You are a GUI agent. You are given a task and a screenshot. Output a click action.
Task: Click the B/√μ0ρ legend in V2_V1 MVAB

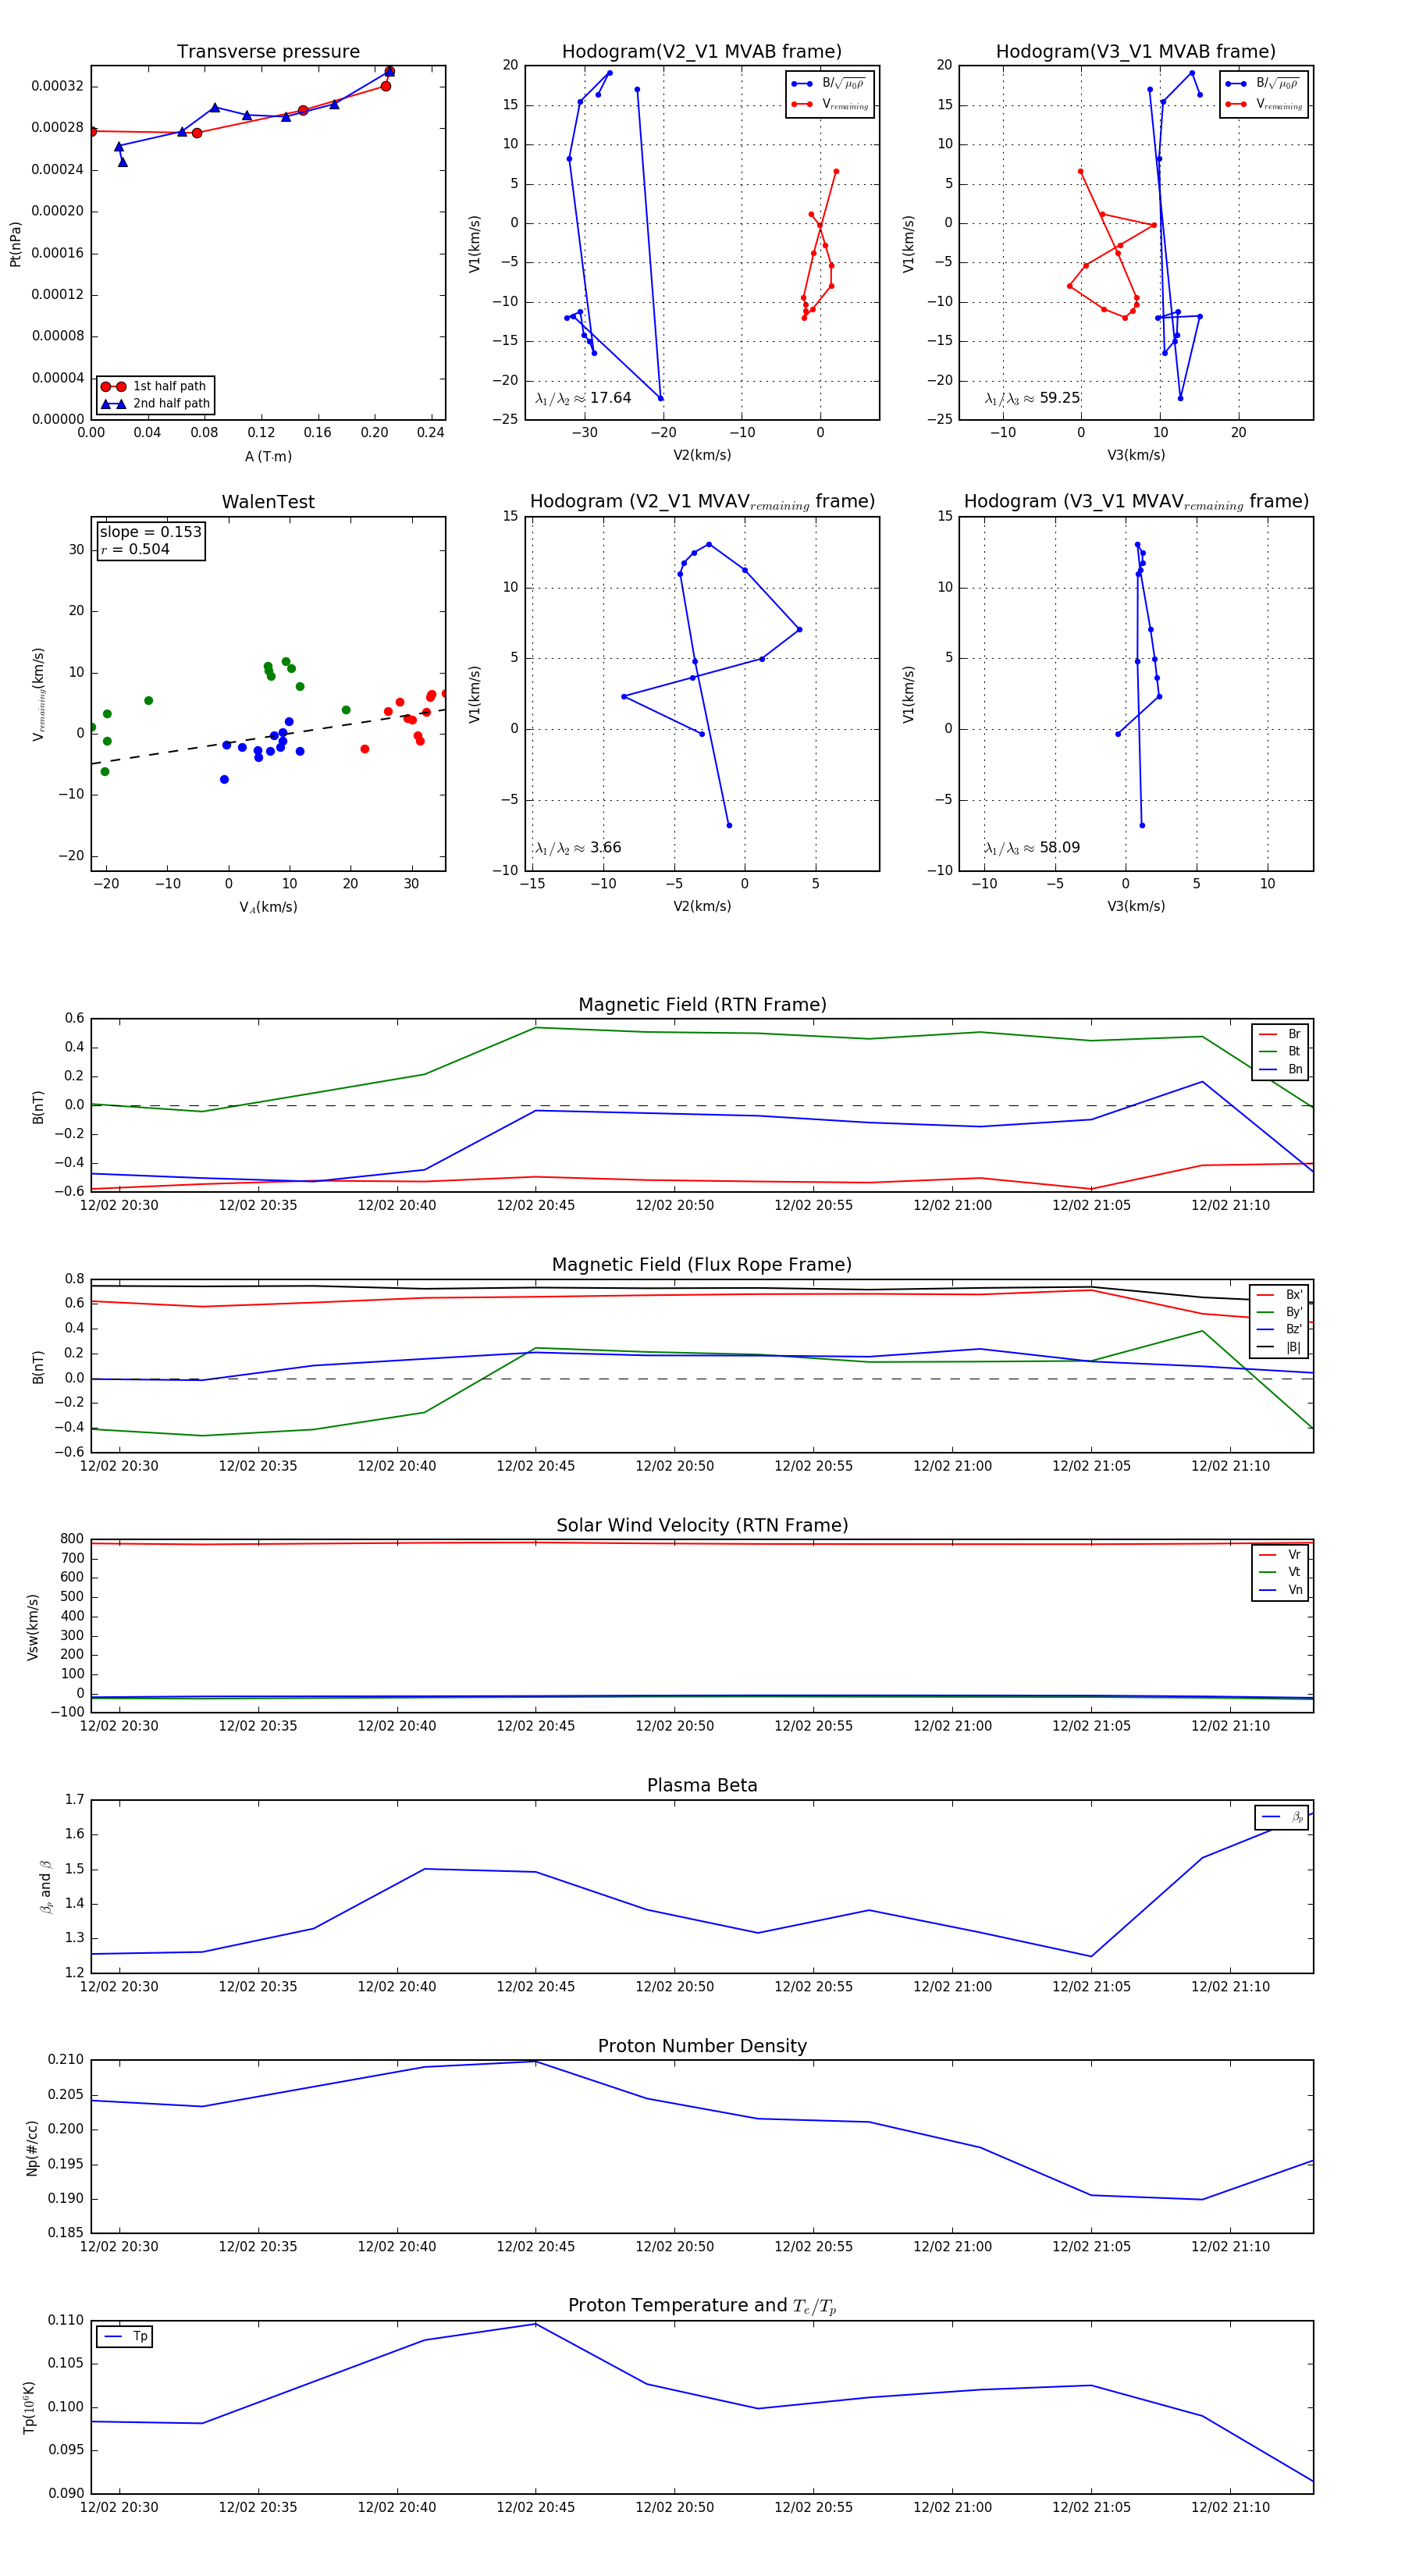(830, 84)
